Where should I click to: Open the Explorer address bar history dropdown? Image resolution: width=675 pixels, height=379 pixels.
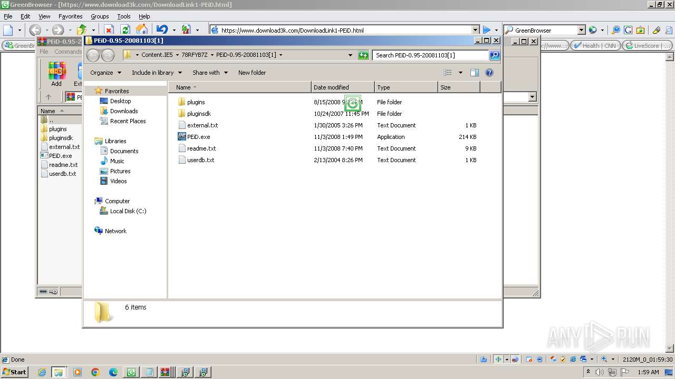pos(350,55)
